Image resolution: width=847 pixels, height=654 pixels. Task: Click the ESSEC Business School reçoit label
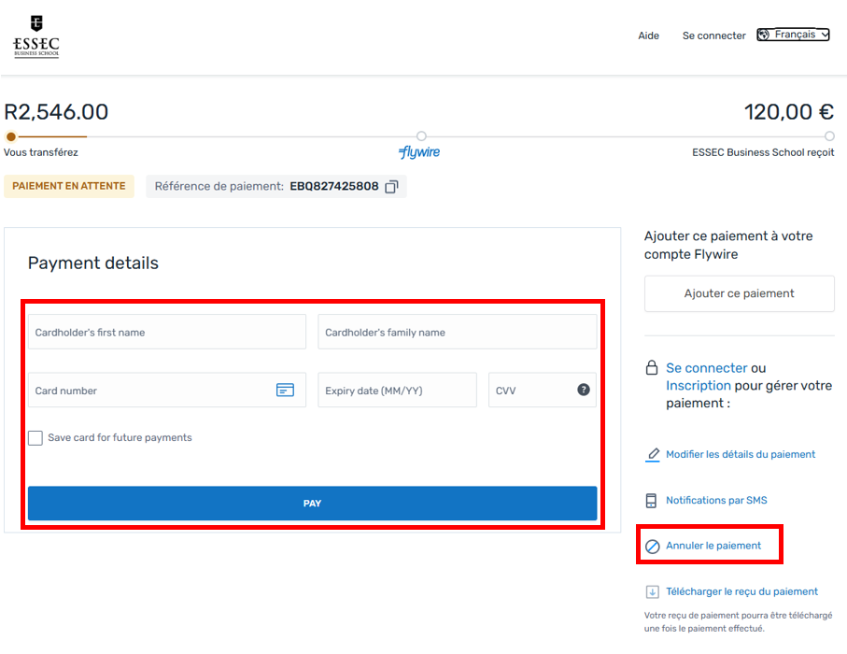point(763,152)
